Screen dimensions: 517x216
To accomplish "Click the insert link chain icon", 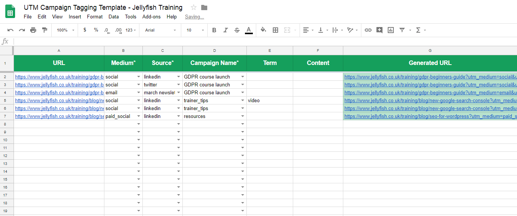I will point(368,30).
